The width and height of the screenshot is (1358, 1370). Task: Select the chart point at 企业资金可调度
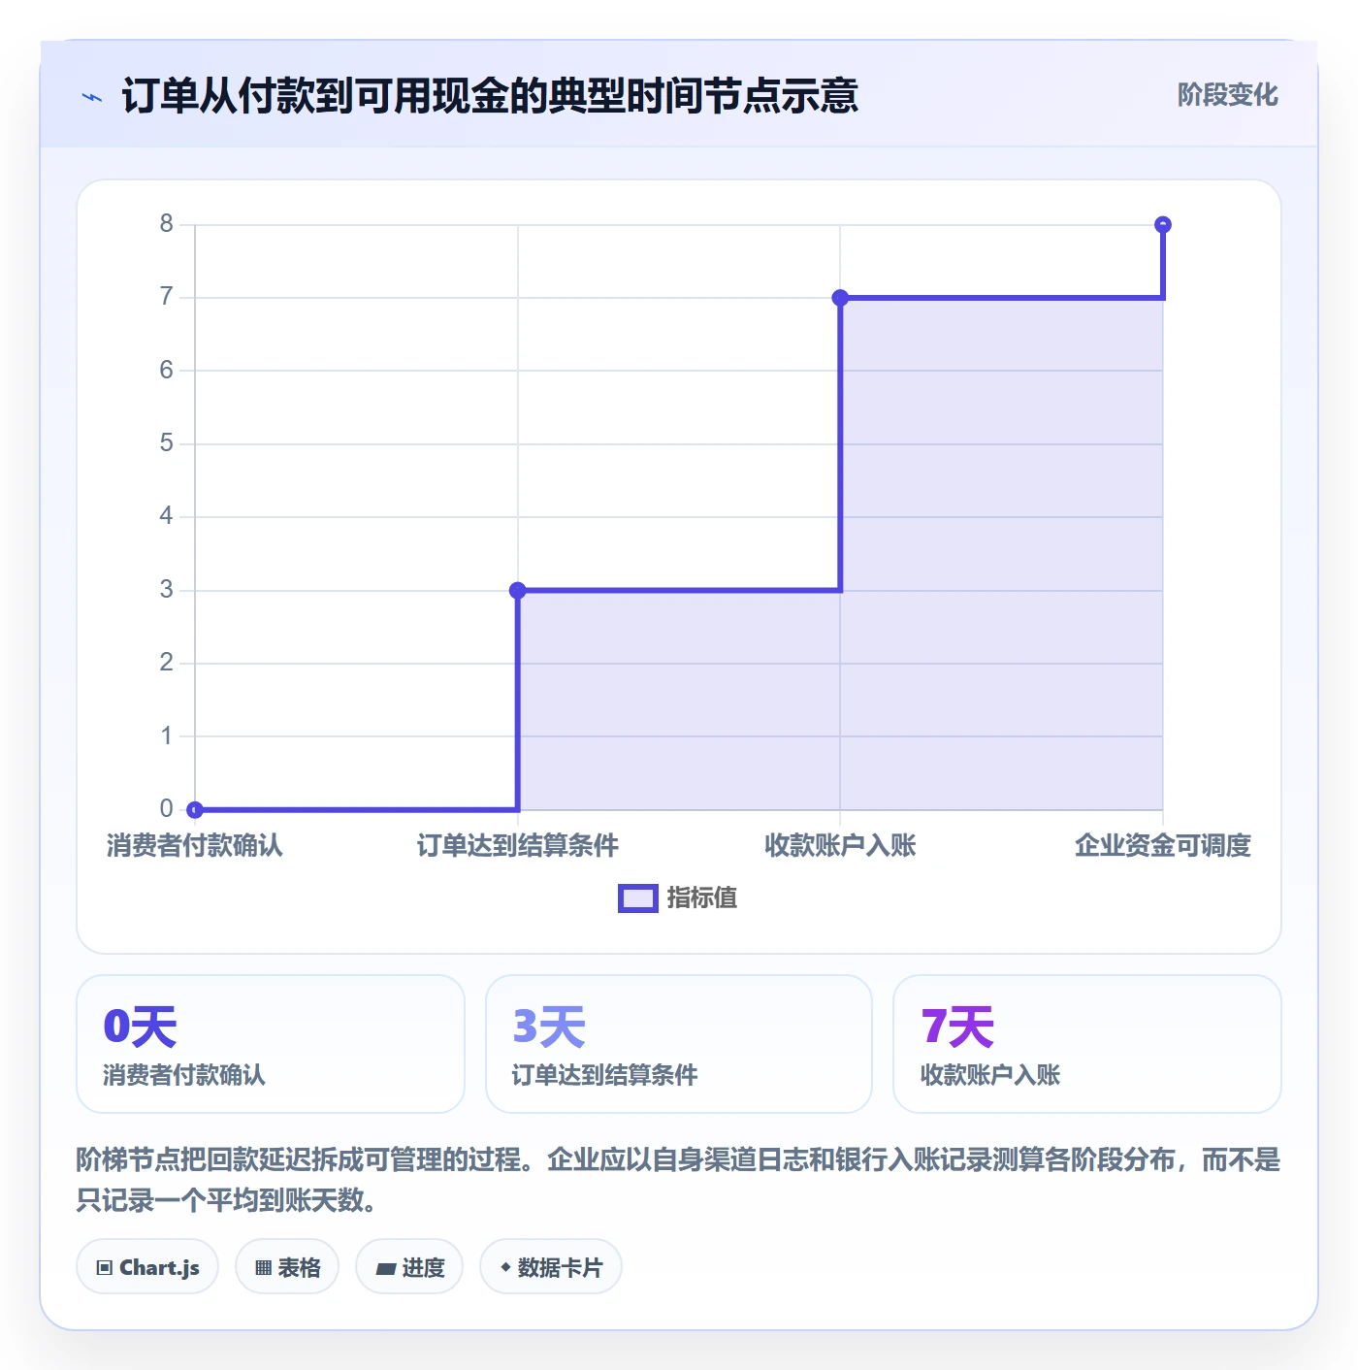tap(1163, 225)
